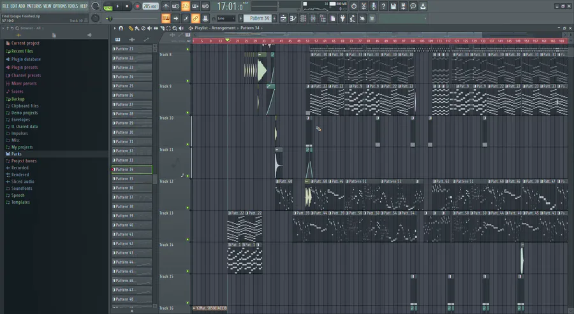Select the playlist Mute tool
Image resolution: width=574 pixels, height=314 pixels.
tap(149, 28)
